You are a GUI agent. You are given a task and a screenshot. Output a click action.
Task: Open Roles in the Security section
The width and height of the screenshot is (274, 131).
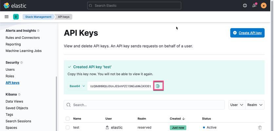[x=10, y=76]
